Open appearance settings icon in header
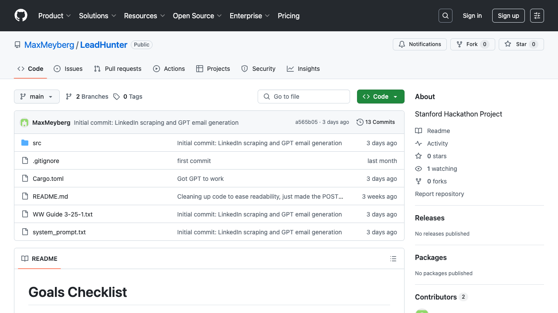558x313 pixels. [x=537, y=16]
